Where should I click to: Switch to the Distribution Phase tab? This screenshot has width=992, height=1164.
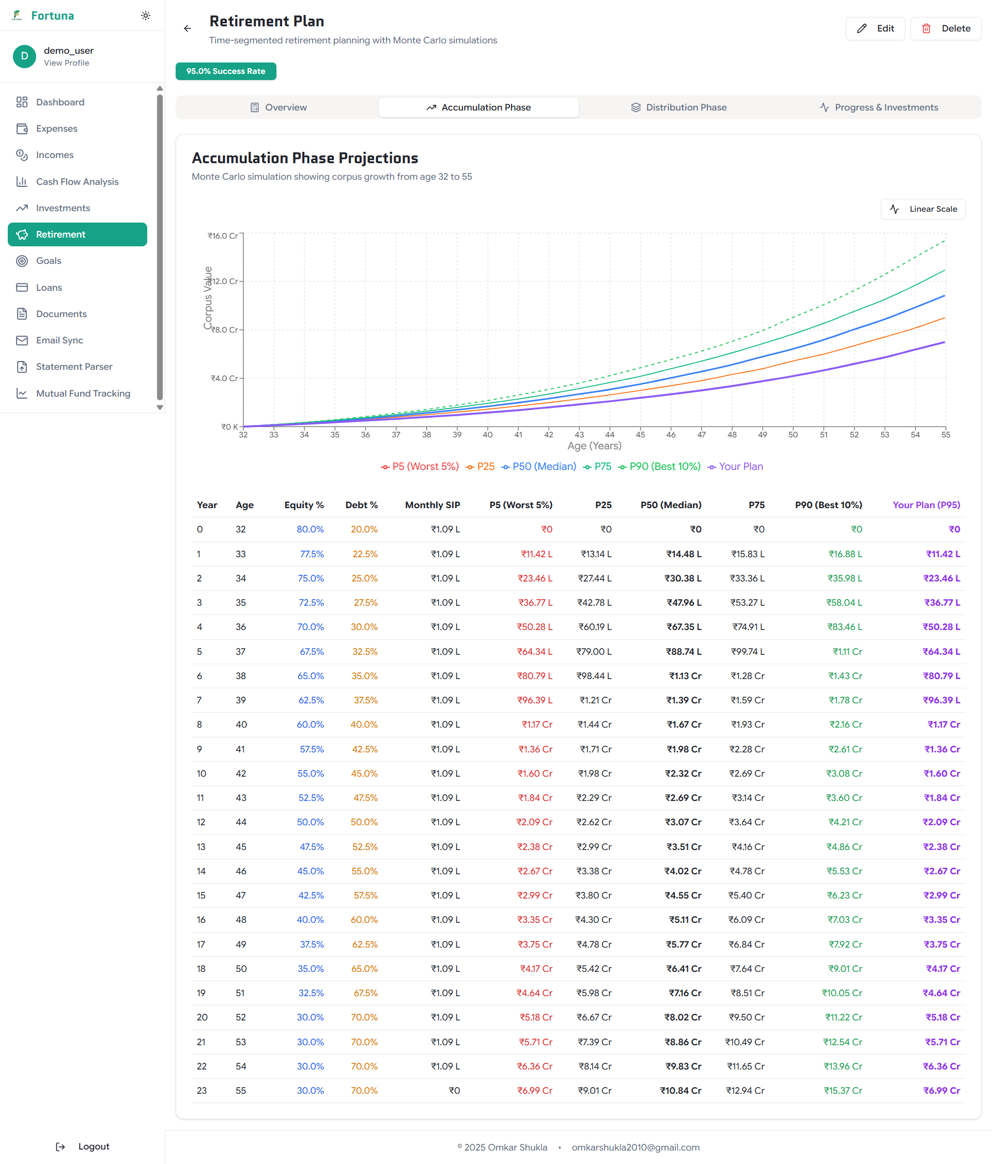coord(678,107)
